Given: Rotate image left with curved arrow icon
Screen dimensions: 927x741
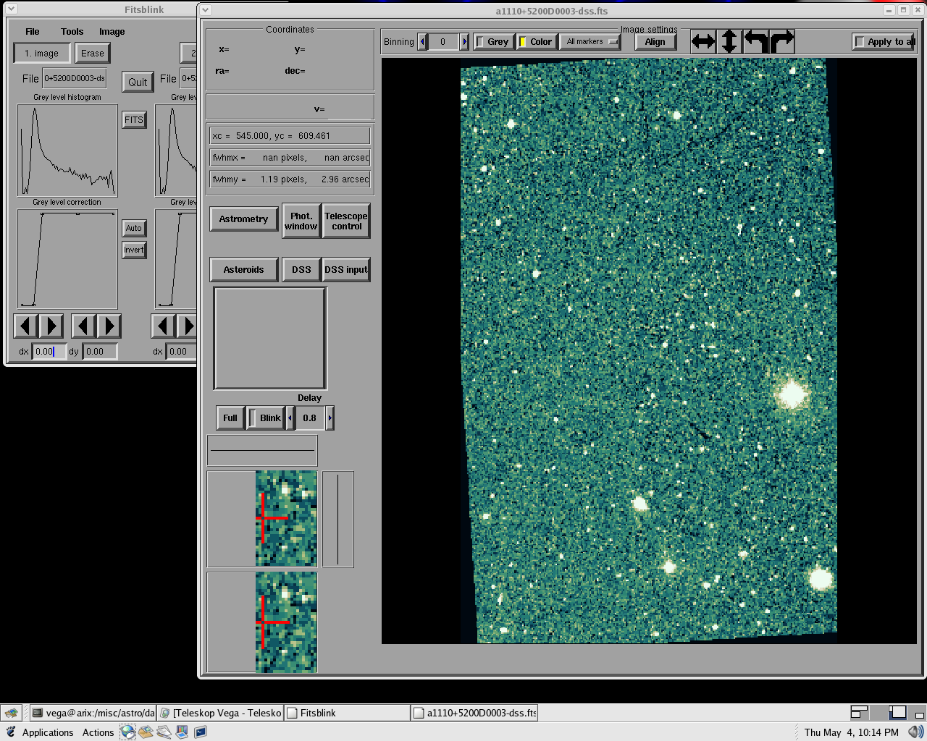Looking at the screenshot, I should pos(755,42).
